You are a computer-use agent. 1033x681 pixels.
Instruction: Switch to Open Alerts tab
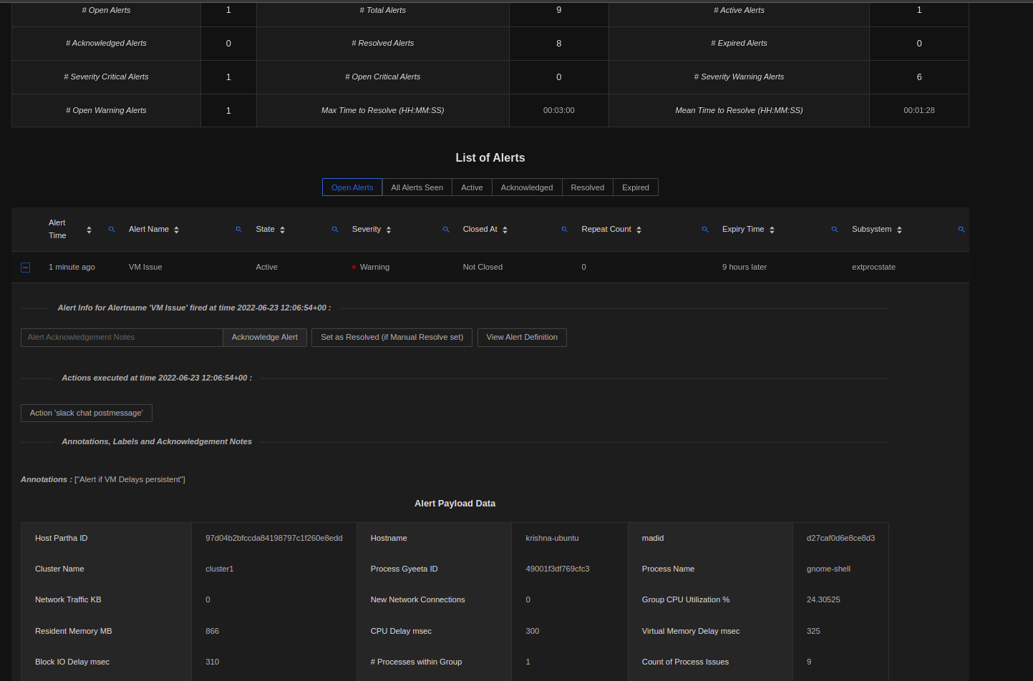click(x=352, y=187)
